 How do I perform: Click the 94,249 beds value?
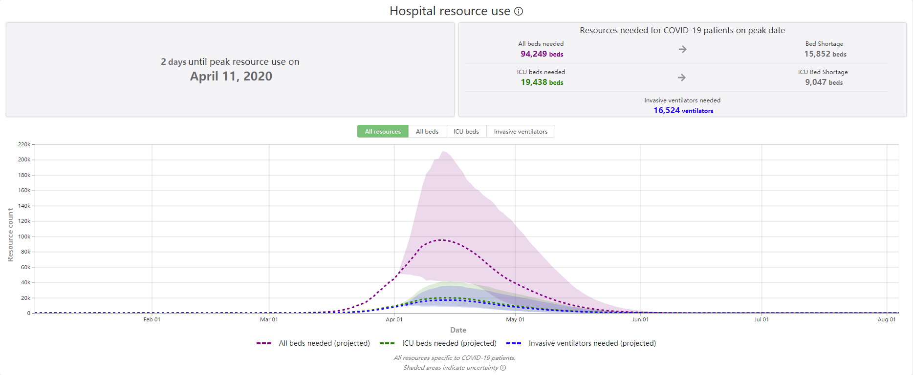(x=542, y=54)
